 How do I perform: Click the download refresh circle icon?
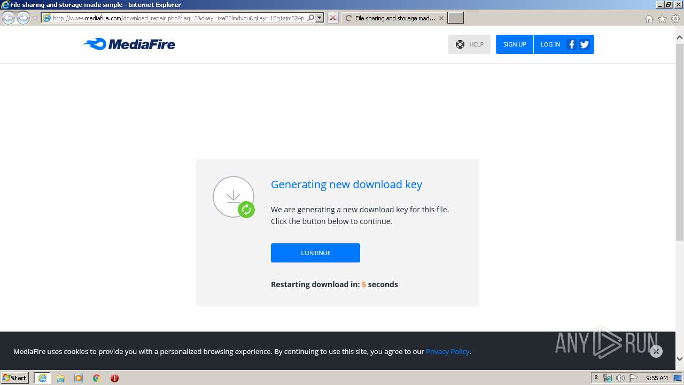tap(234, 197)
